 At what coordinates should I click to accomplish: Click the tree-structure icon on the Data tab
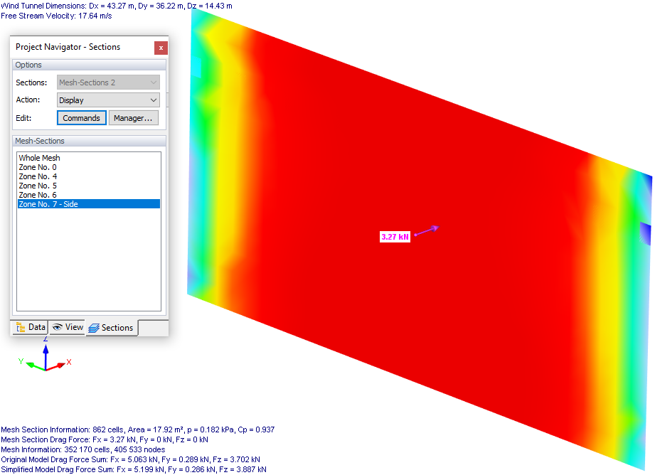pos(20,327)
